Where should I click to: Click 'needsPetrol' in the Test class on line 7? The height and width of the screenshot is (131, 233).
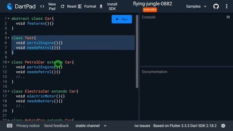click(39, 48)
